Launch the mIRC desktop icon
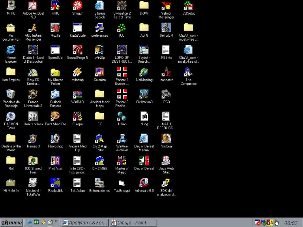The width and height of the screenshot is (303, 227). (x=55, y=6)
